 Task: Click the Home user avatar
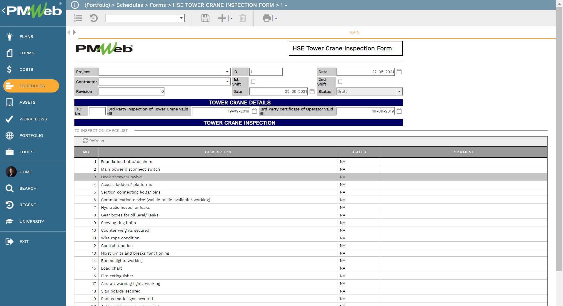(11, 172)
